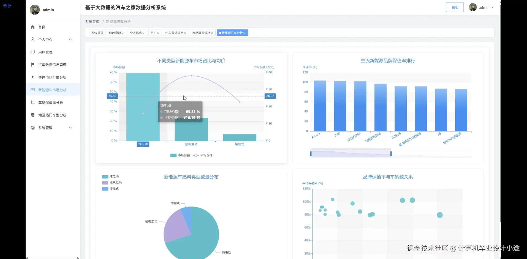Click the icon beside 新能源车市场分析
Screen dimensions: 527x259
pyautogui.click(x=33, y=90)
